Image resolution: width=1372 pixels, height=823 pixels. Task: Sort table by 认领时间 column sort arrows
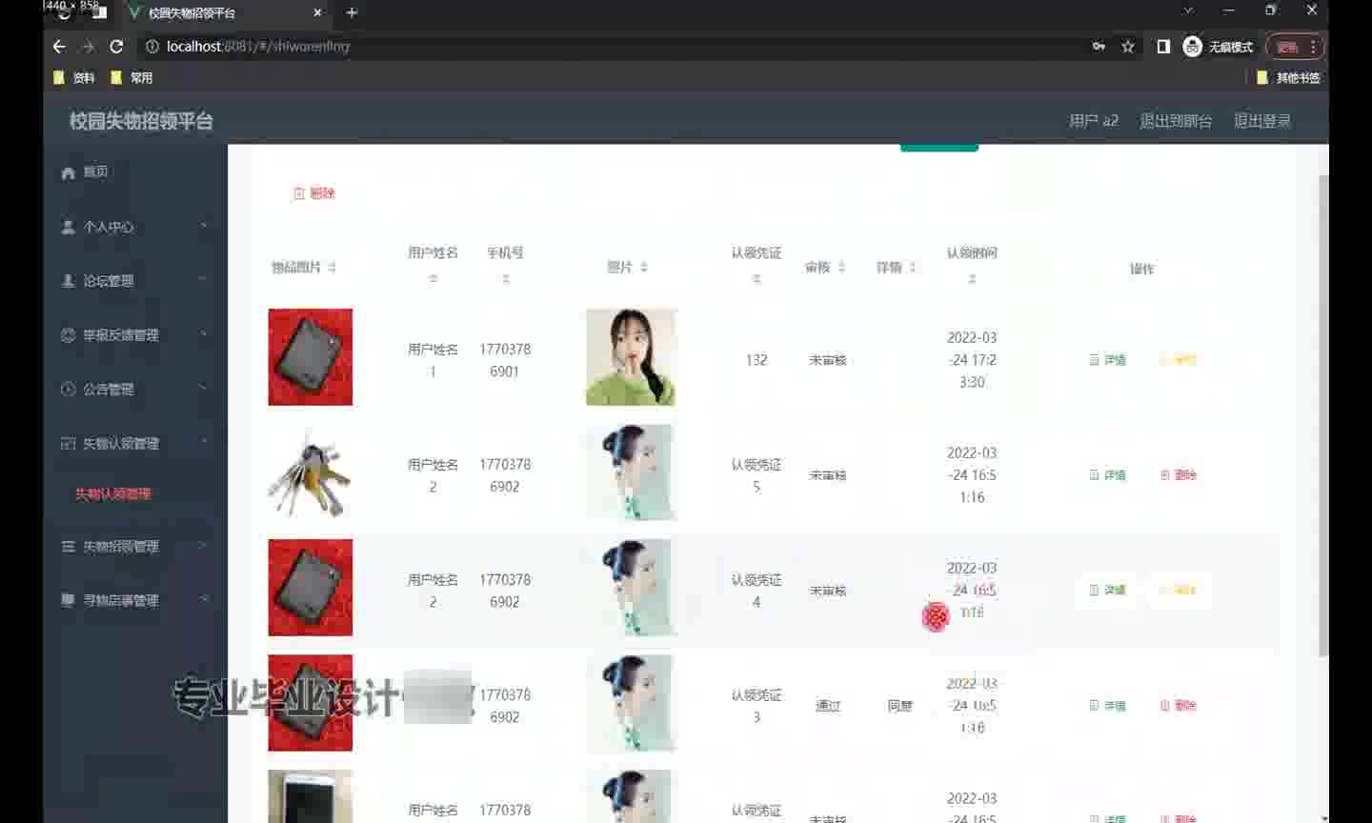(972, 279)
